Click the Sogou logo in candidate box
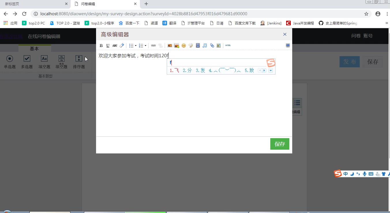Screen dimensions: 390x213 pyautogui.click(x=271, y=63)
